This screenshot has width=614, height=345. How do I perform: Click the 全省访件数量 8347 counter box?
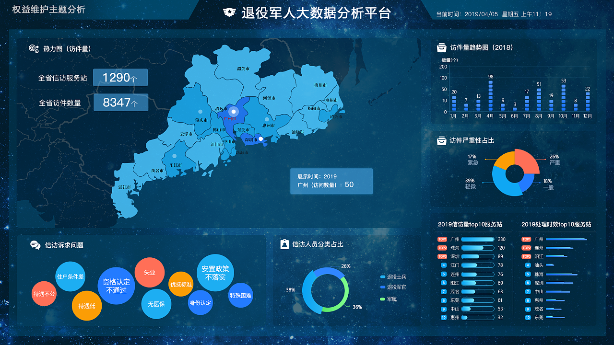coord(120,102)
